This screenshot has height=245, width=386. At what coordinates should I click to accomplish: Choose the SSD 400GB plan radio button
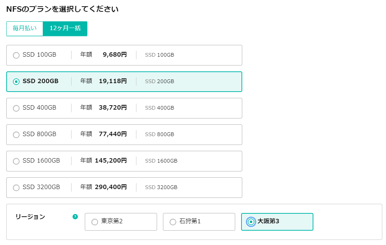16,108
